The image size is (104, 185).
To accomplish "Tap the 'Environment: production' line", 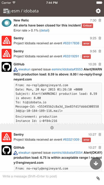I will click(x=36, y=117).
